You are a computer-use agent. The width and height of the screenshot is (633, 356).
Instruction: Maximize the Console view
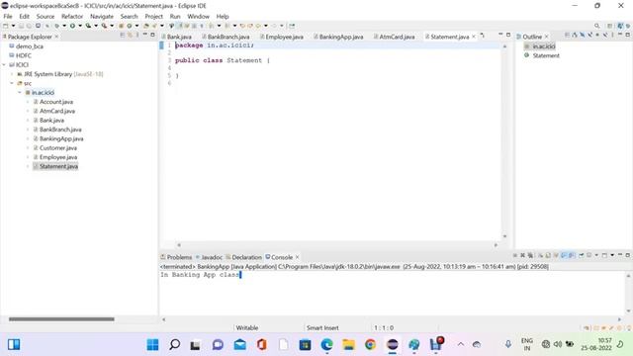tap(627, 255)
